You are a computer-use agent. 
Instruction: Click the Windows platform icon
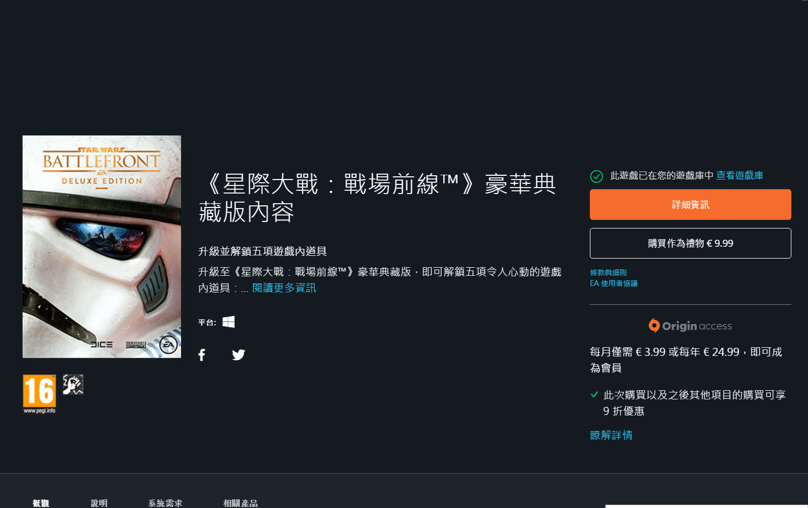[x=228, y=322]
